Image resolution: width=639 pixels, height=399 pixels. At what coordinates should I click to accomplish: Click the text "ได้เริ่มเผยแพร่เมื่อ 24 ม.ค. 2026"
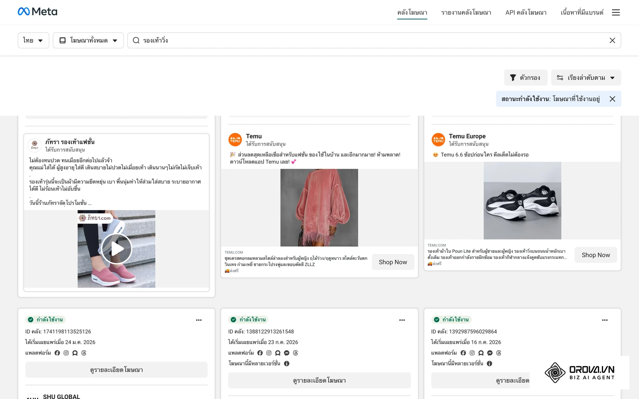point(60,342)
